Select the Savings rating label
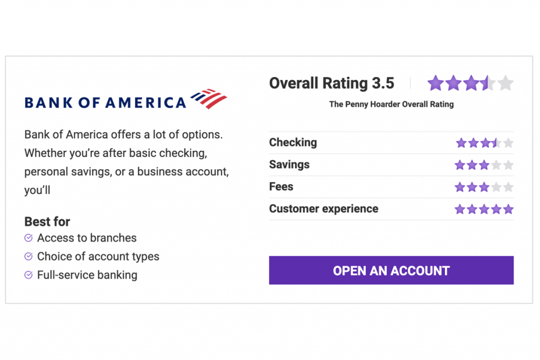This screenshot has height=360, width=540. 289,164
